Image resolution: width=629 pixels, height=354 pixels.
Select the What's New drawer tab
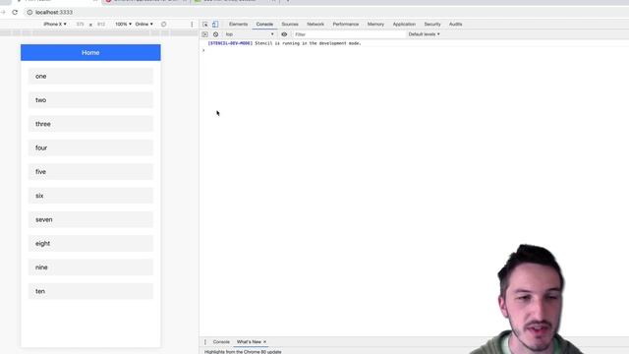pyautogui.click(x=249, y=342)
